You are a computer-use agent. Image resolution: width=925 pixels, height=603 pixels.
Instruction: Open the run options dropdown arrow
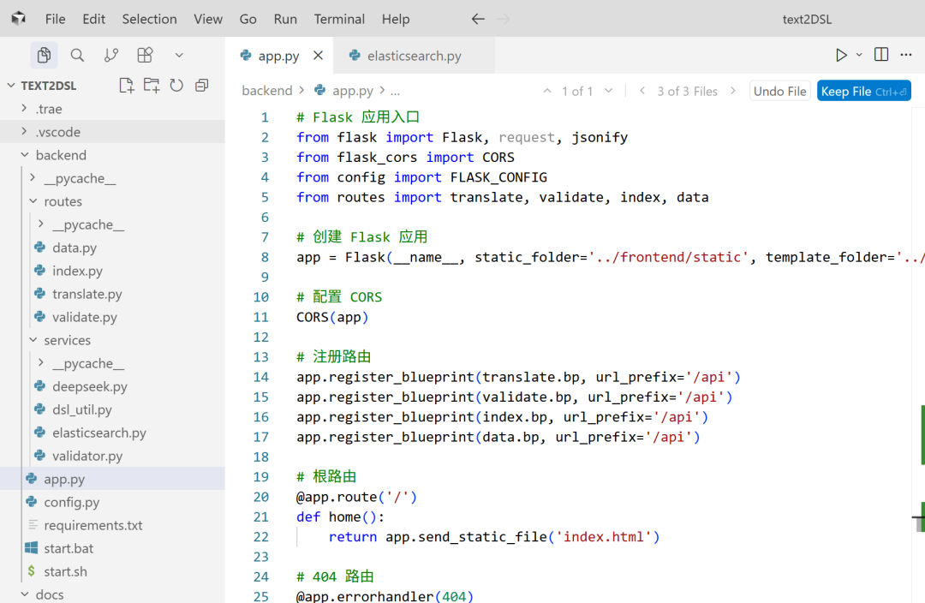click(x=859, y=55)
